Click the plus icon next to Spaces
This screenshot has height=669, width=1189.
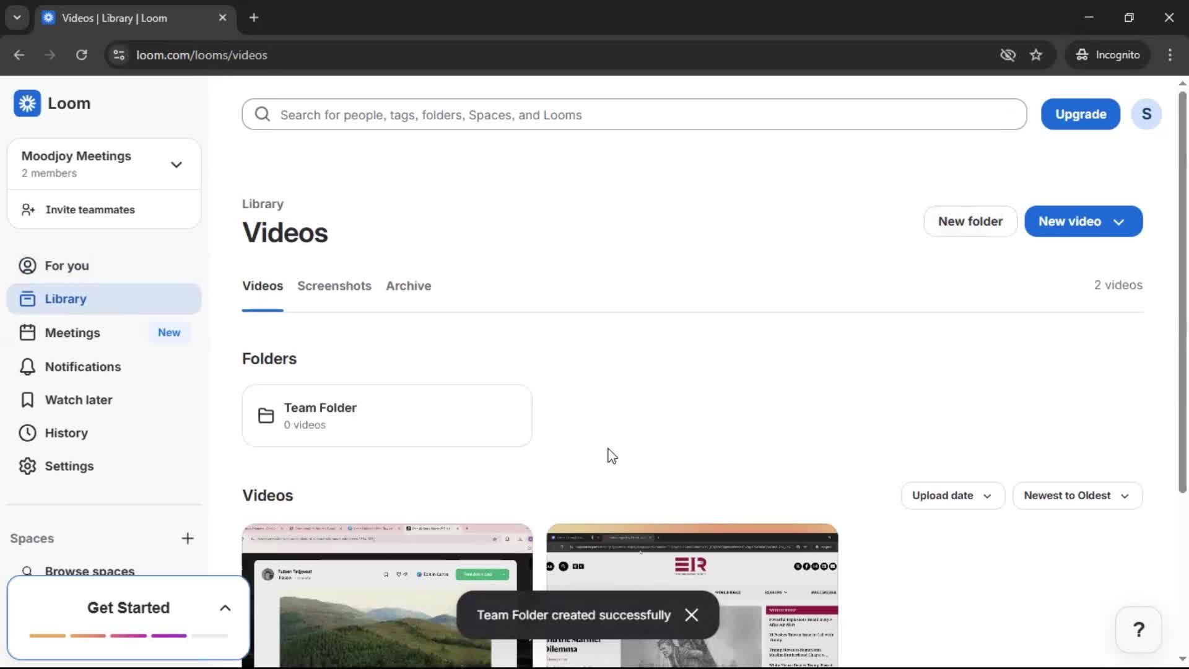(188, 538)
